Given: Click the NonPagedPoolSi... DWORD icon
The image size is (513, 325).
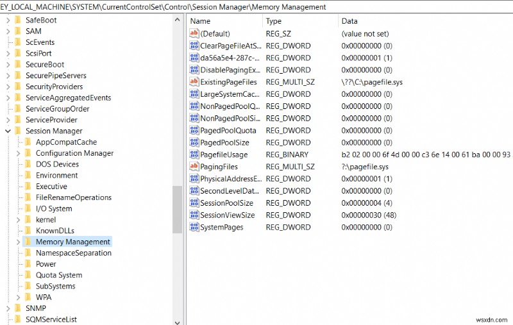Looking at the screenshot, I should [194, 118].
